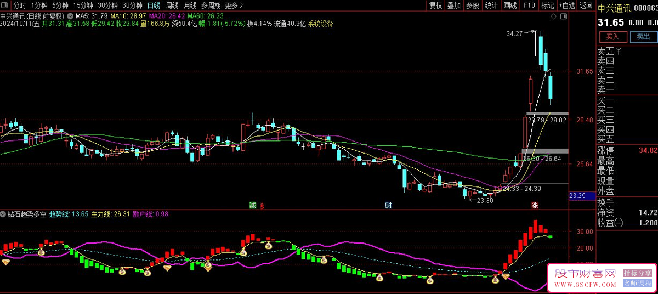Click the 趋势线: 13.65 value label
Viewport: 658px width, 294px height.
pos(69,214)
